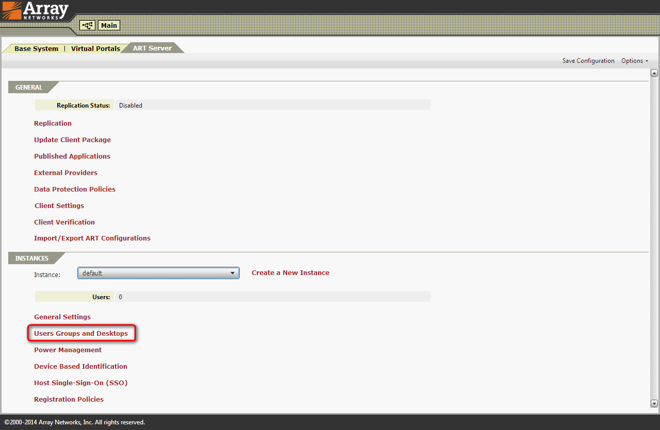Open External Providers settings
660x430 pixels.
click(65, 173)
